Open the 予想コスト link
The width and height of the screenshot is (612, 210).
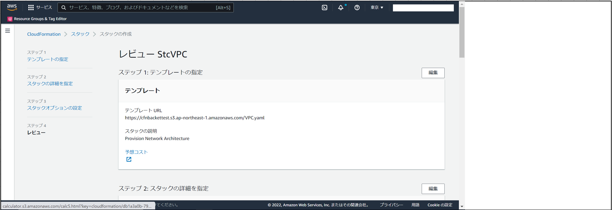[x=136, y=152]
